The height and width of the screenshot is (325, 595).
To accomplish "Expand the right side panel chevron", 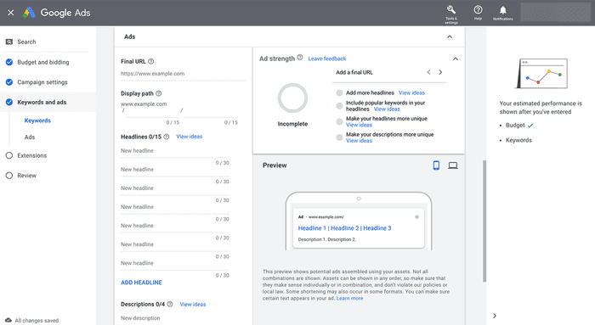I will tap(495, 316).
